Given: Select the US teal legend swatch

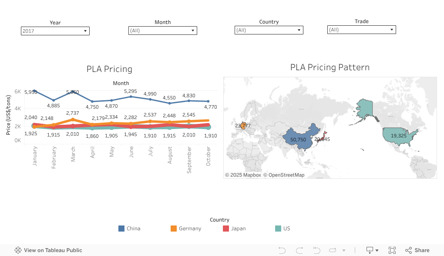Looking at the screenshot, I should tap(278, 229).
